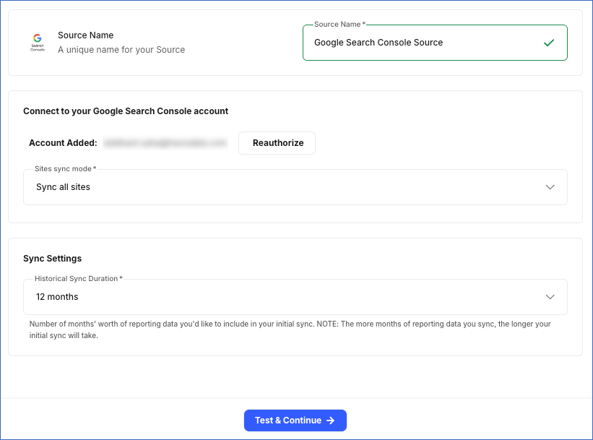
Task: Click the 'Source Name' heading beside the logo
Action: click(85, 35)
